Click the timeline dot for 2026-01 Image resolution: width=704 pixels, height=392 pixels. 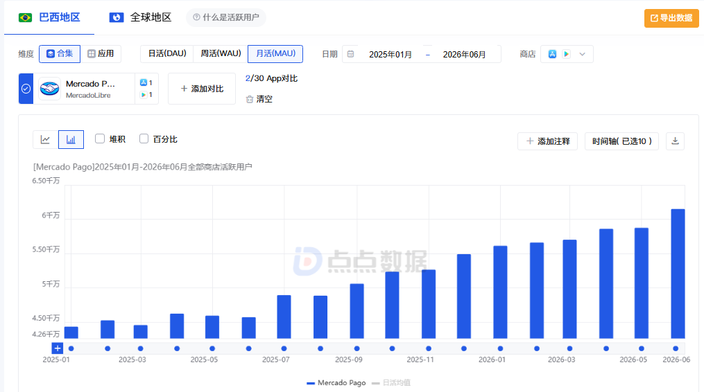coord(500,348)
